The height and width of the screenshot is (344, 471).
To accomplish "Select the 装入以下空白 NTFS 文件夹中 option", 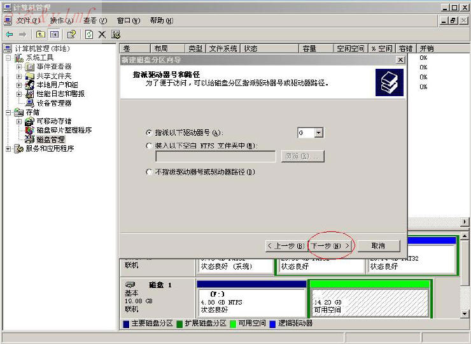I will (x=150, y=146).
